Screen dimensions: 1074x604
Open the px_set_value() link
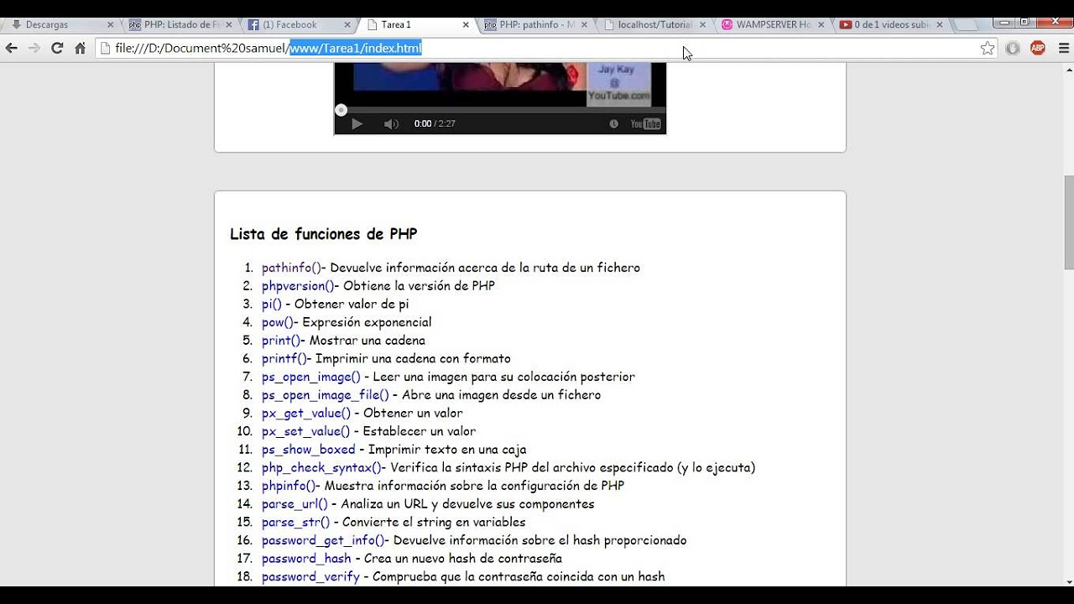(x=305, y=431)
